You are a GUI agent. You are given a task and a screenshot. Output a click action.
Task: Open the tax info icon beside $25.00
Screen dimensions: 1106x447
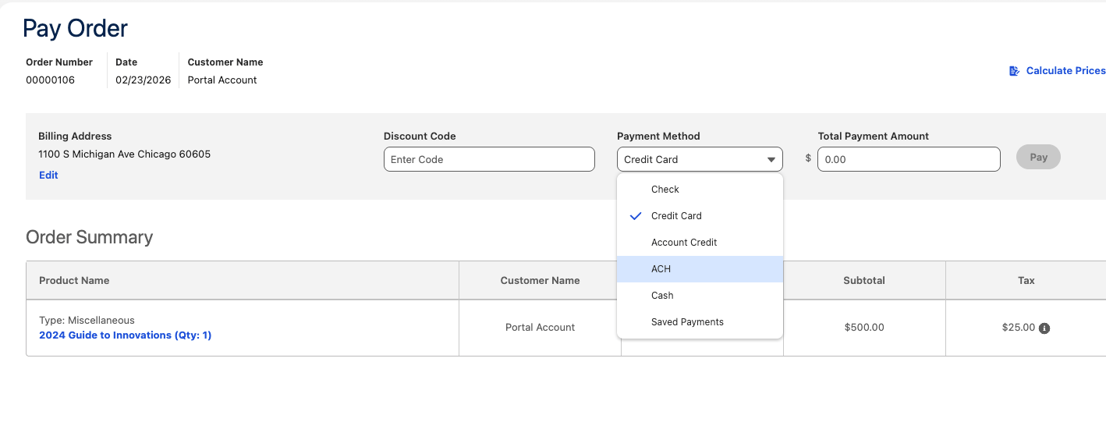[1044, 328]
